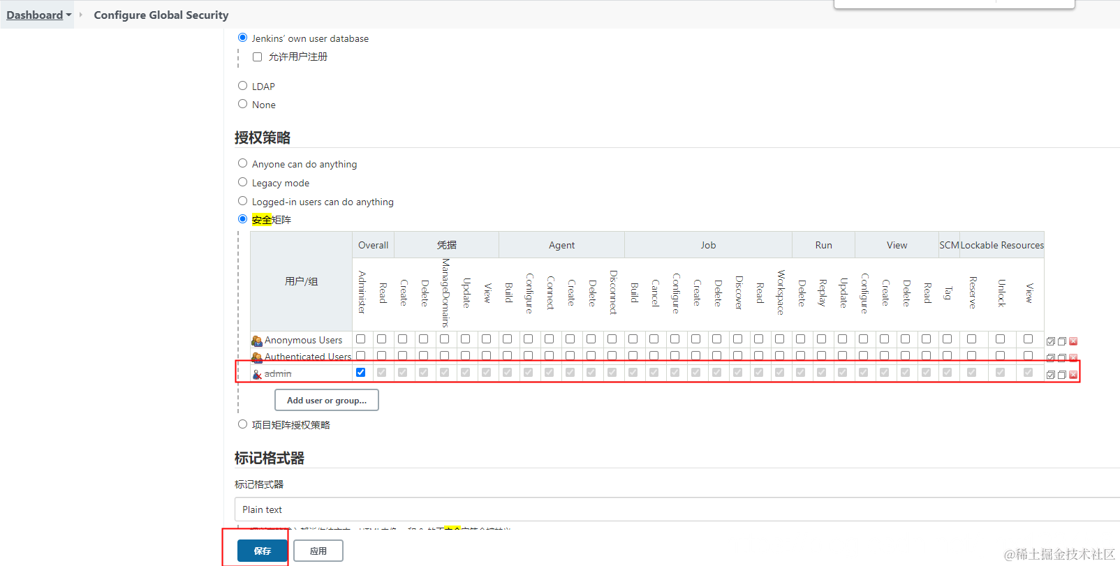Click the Authenticated Users row label

click(308, 357)
